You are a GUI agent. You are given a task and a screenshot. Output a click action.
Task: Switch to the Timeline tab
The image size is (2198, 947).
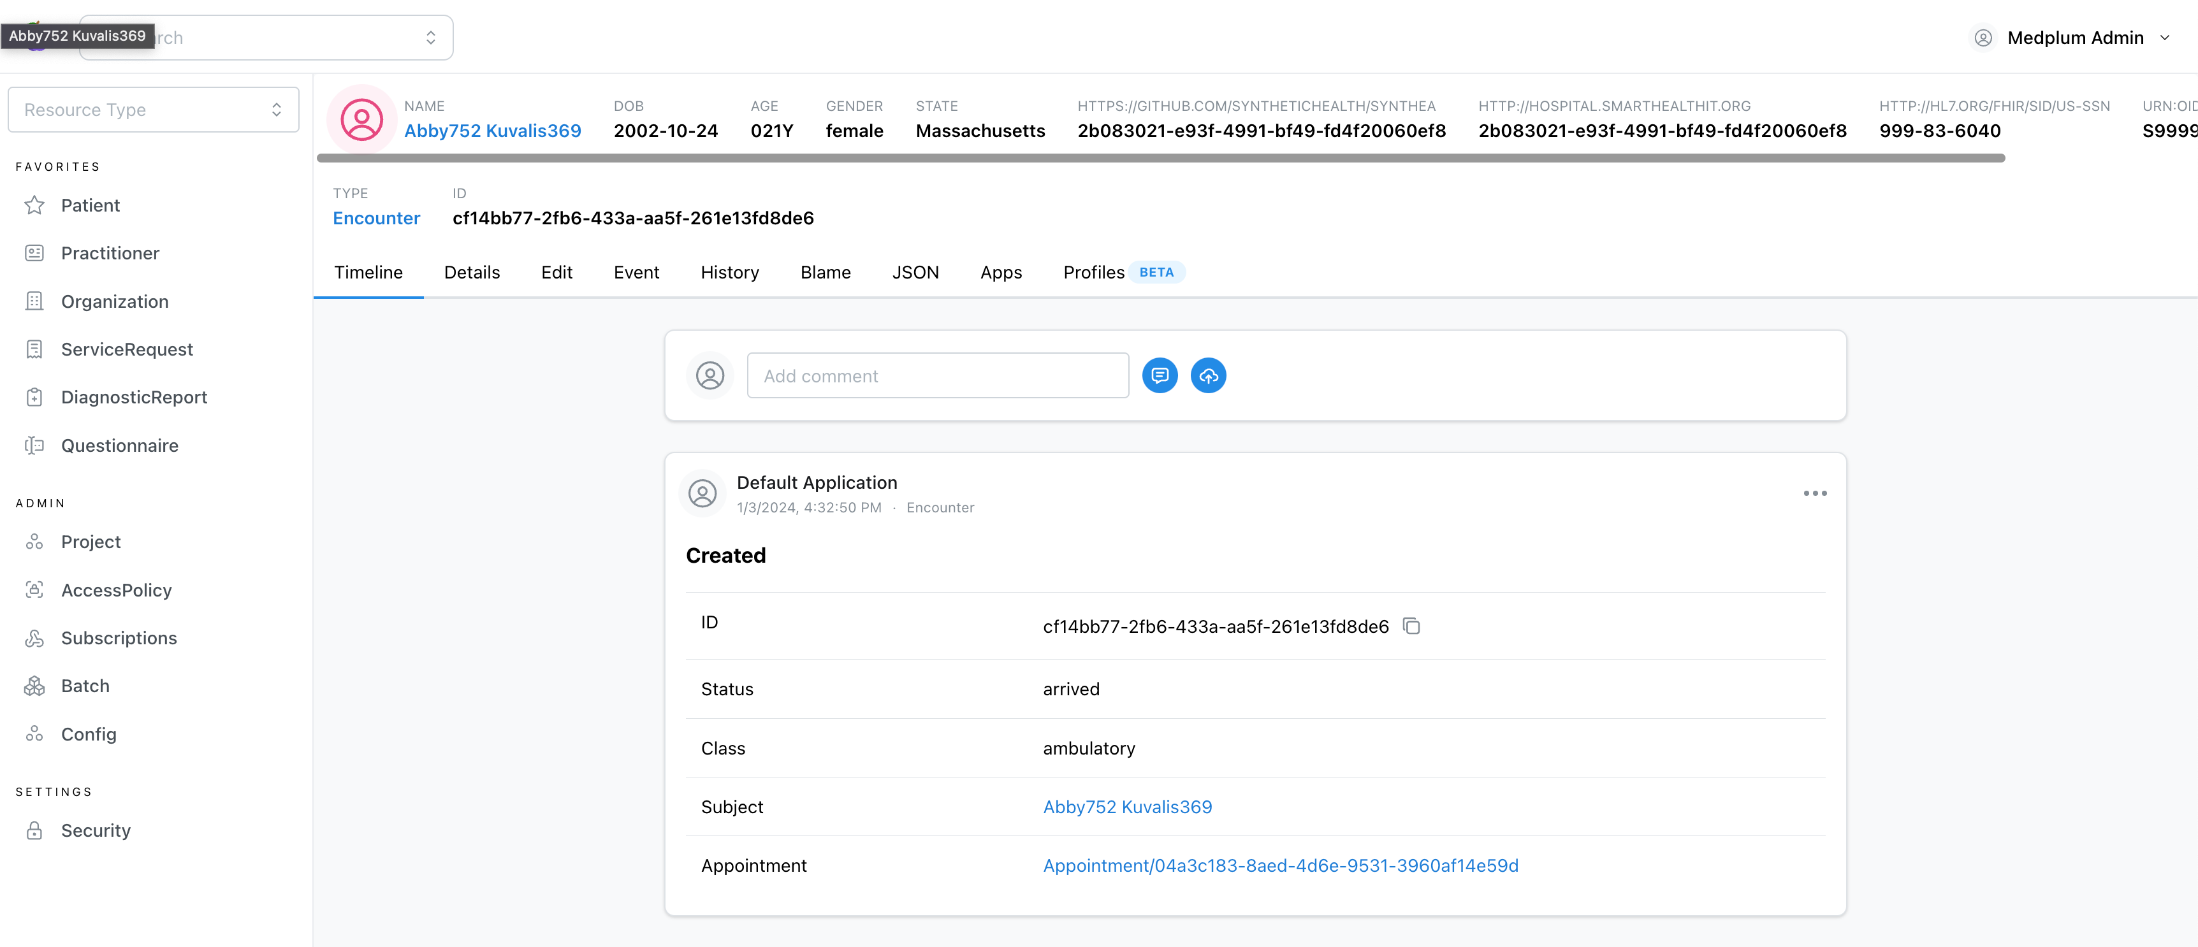point(368,272)
